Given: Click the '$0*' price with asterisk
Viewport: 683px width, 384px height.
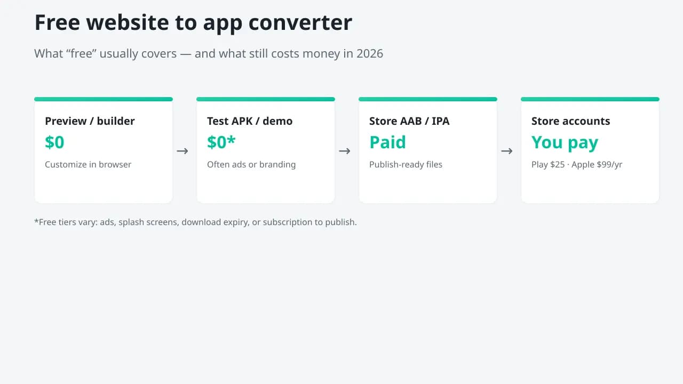Looking at the screenshot, I should (221, 142).
